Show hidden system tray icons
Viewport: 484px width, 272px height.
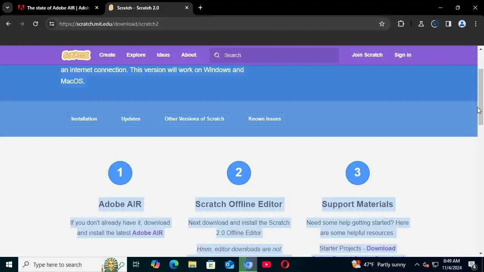point(417,264)
